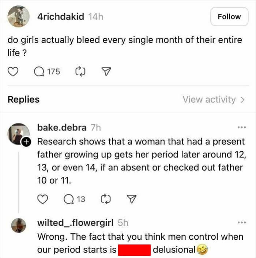Open more options on wilted_.flowergirl's reply
The width and height of the screenshot is (256, 258).
pos(242,222)
